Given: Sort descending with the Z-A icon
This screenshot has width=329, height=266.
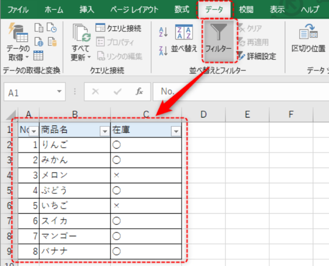Looking at the screenshot, I should 163,51.
